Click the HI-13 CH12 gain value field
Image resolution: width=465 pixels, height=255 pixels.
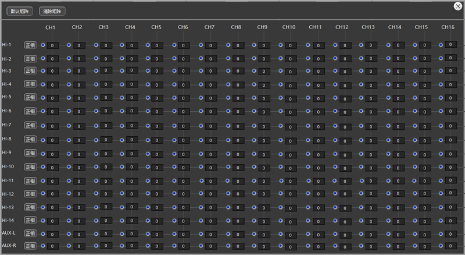point(345,207)
